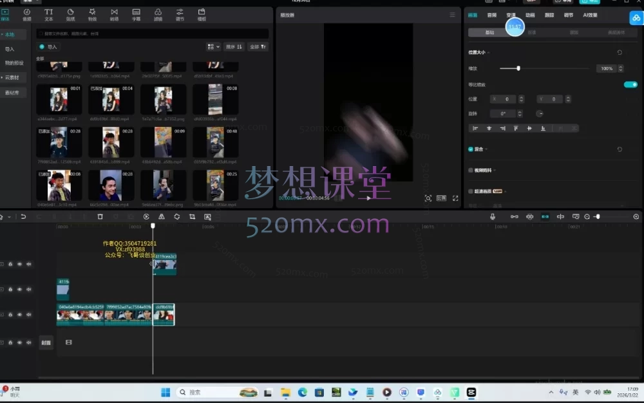Click the delete trash icon in timeline toolbar
644x403 pixels.
point(100,217)
